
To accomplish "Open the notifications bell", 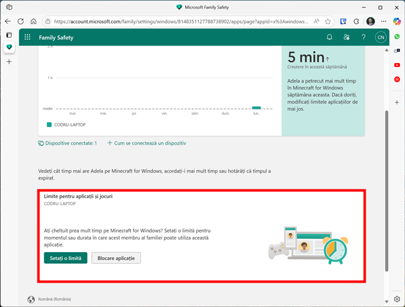I will pyautogui.click(x=329, y=38).
